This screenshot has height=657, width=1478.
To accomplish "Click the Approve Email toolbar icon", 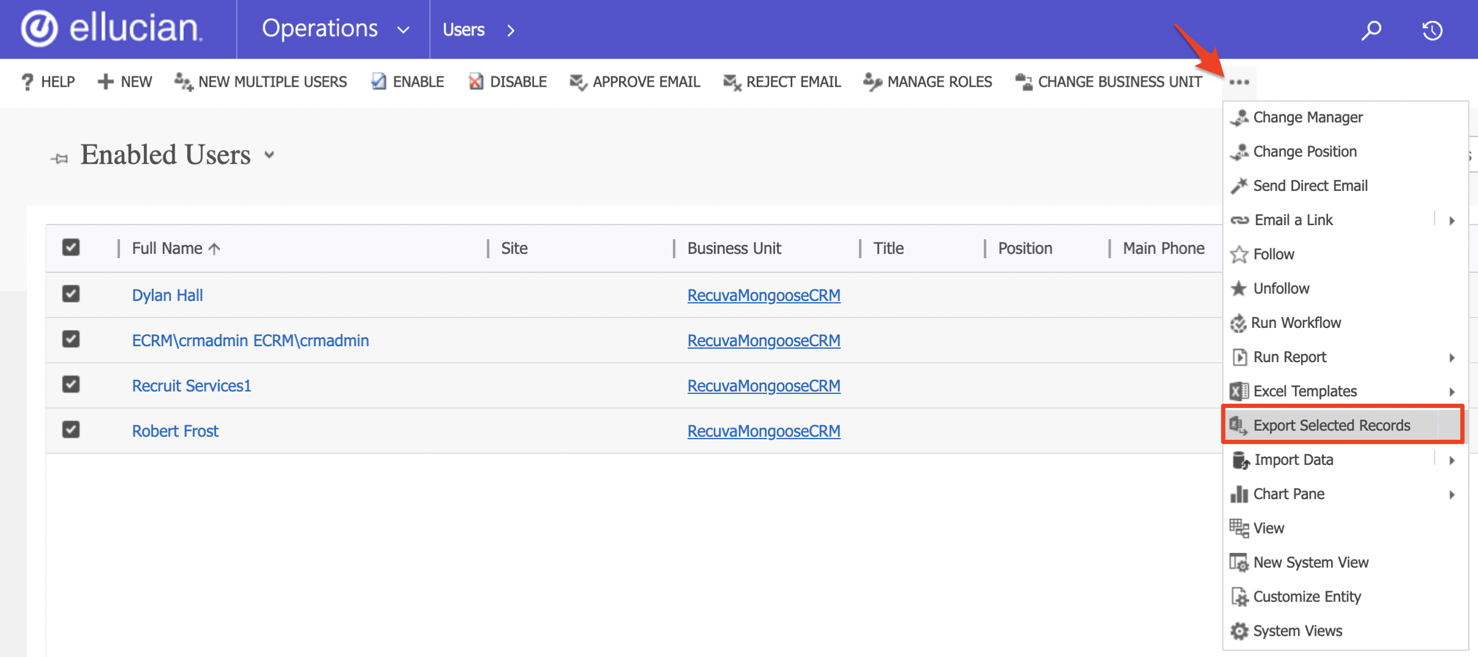I will [577, 81].
